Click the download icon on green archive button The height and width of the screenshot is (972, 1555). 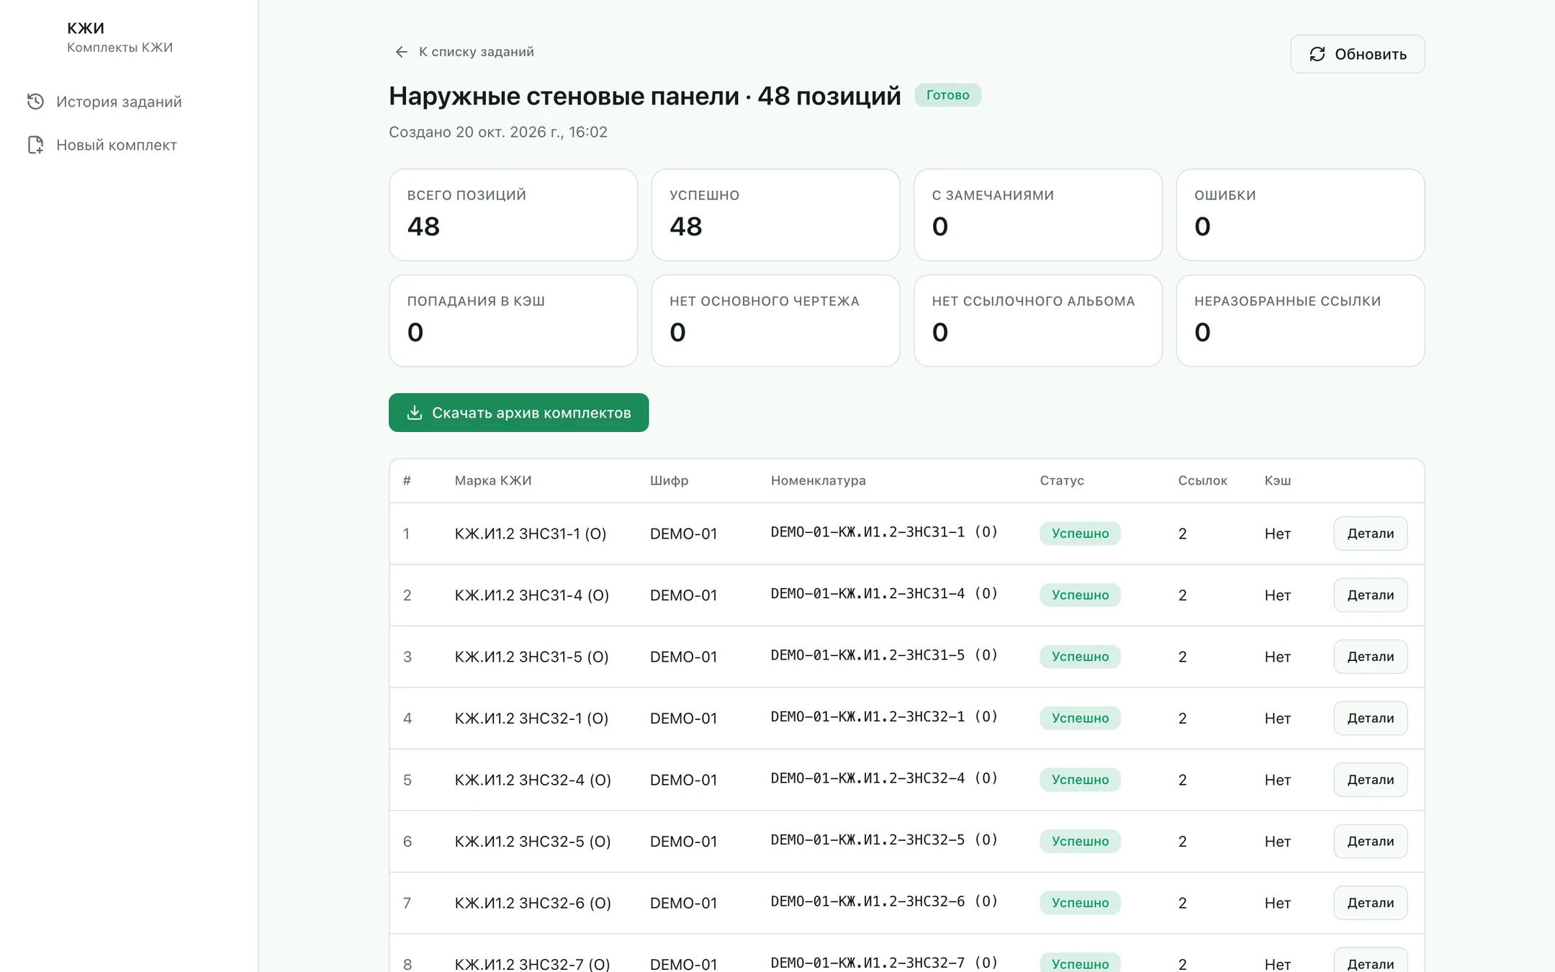[415, 413]
